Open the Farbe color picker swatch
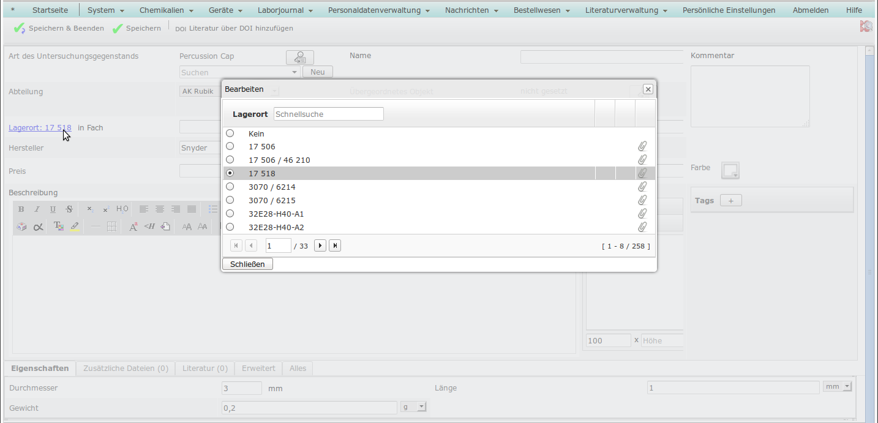This screenshot has width=878, height=423. click(730, 170)
